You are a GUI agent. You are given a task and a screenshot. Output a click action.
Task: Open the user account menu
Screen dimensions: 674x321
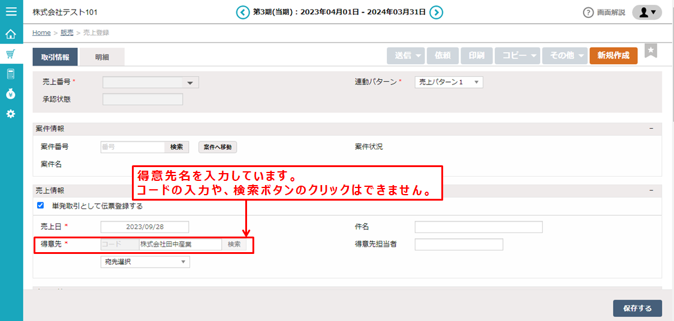647,12
